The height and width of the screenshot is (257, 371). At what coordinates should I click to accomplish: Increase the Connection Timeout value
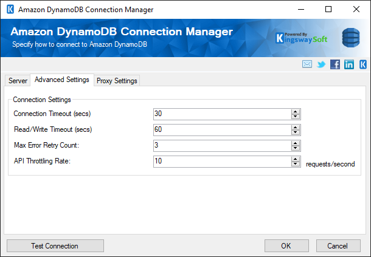296,112
